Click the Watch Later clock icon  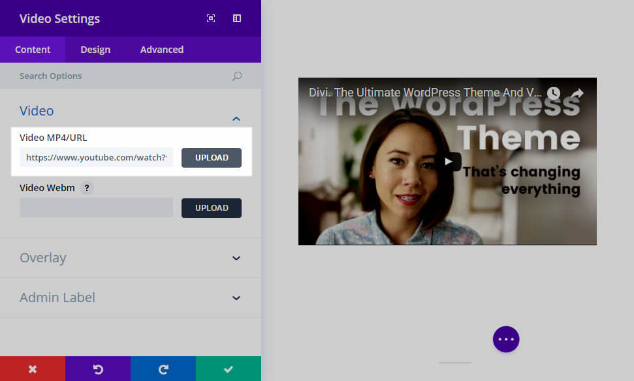click(554, 93)
